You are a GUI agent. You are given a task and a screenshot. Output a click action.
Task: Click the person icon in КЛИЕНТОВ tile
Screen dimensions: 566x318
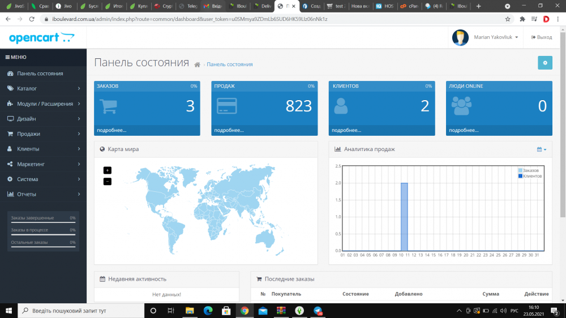click(x=341, y=106)
